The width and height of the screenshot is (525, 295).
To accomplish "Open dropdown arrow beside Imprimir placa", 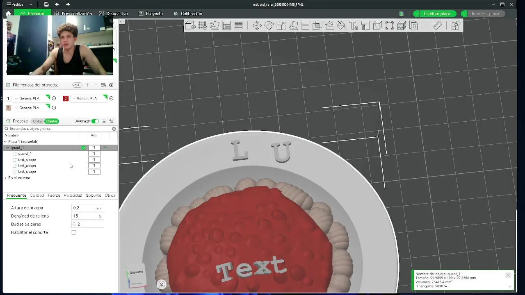I will pyautogui.click(x=464, y=14).
